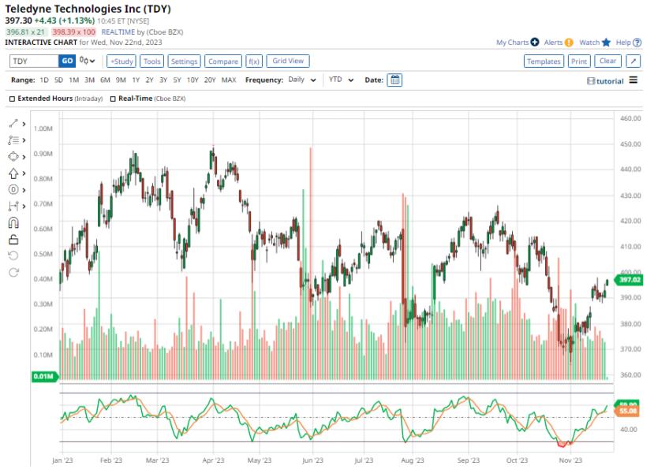Expand the arrow marker options chevron
The image size is (654, 473).
24,173
